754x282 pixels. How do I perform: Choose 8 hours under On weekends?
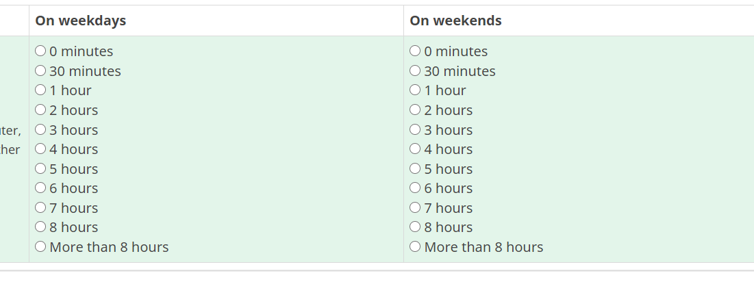415,227
